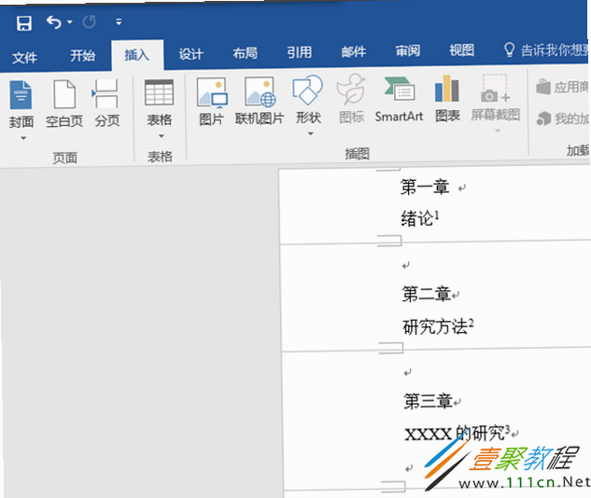Open the undo history dropdown arrow
The image size is (591, 498).
point(70,22)
